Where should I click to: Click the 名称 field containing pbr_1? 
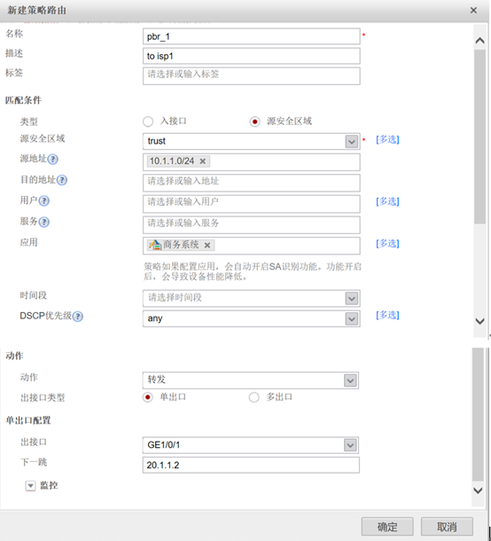(x=252, y=36)
